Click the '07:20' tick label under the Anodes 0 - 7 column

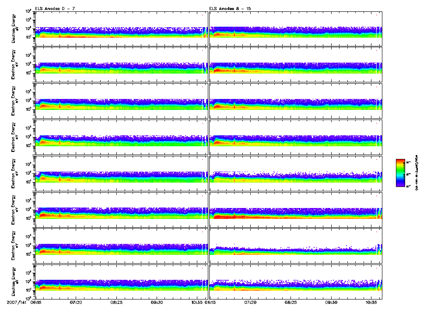(x=76, y=302)
